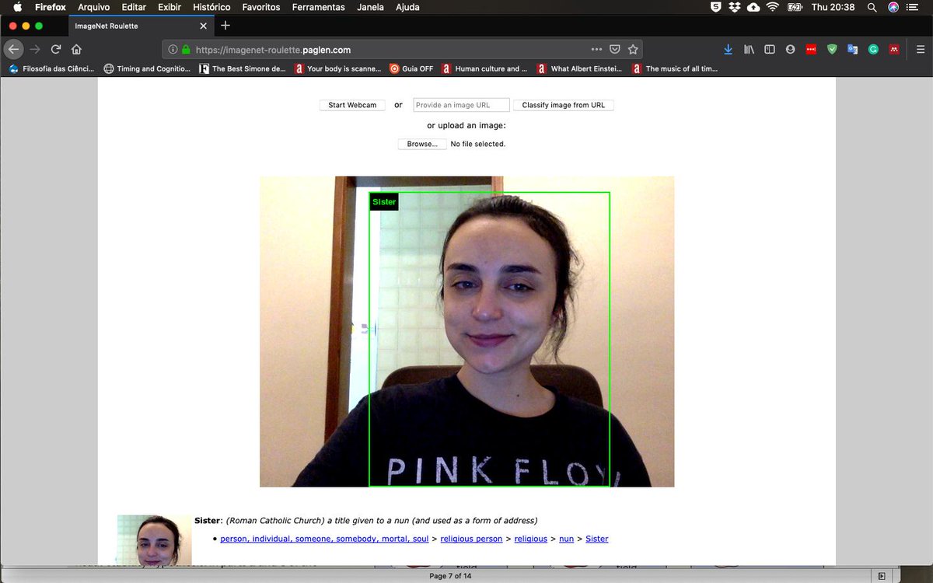Image resolution: width=933 pixels, height=583 pixels.
Task: Click the menu bar clock Thu 20:38
Action: coord(833,7)
